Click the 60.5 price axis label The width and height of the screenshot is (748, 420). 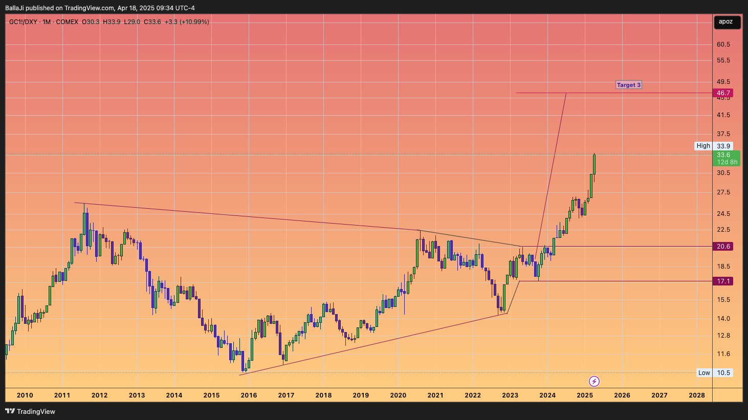723,45
